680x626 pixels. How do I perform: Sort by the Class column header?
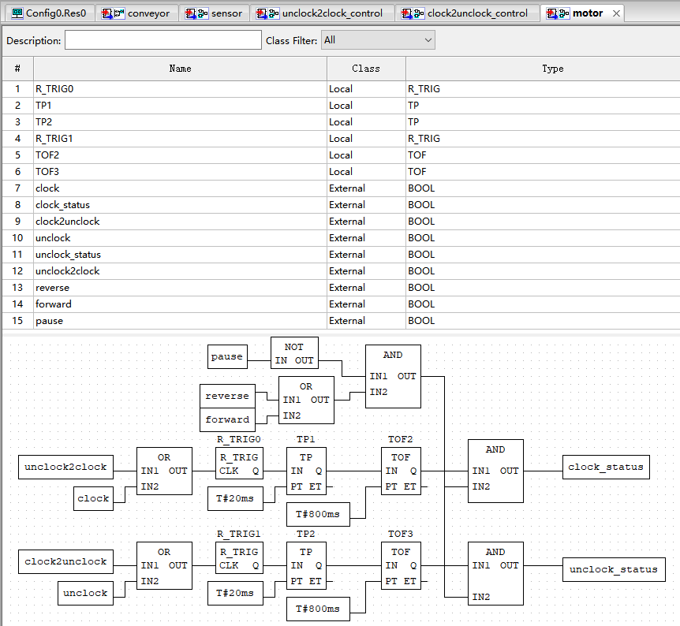point(366,69)
